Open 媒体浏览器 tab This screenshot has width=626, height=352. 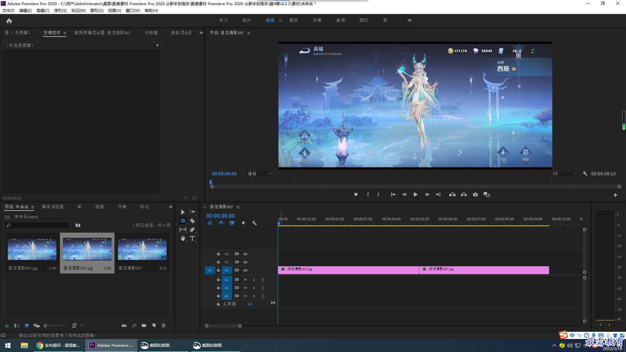tap(52, 207)
